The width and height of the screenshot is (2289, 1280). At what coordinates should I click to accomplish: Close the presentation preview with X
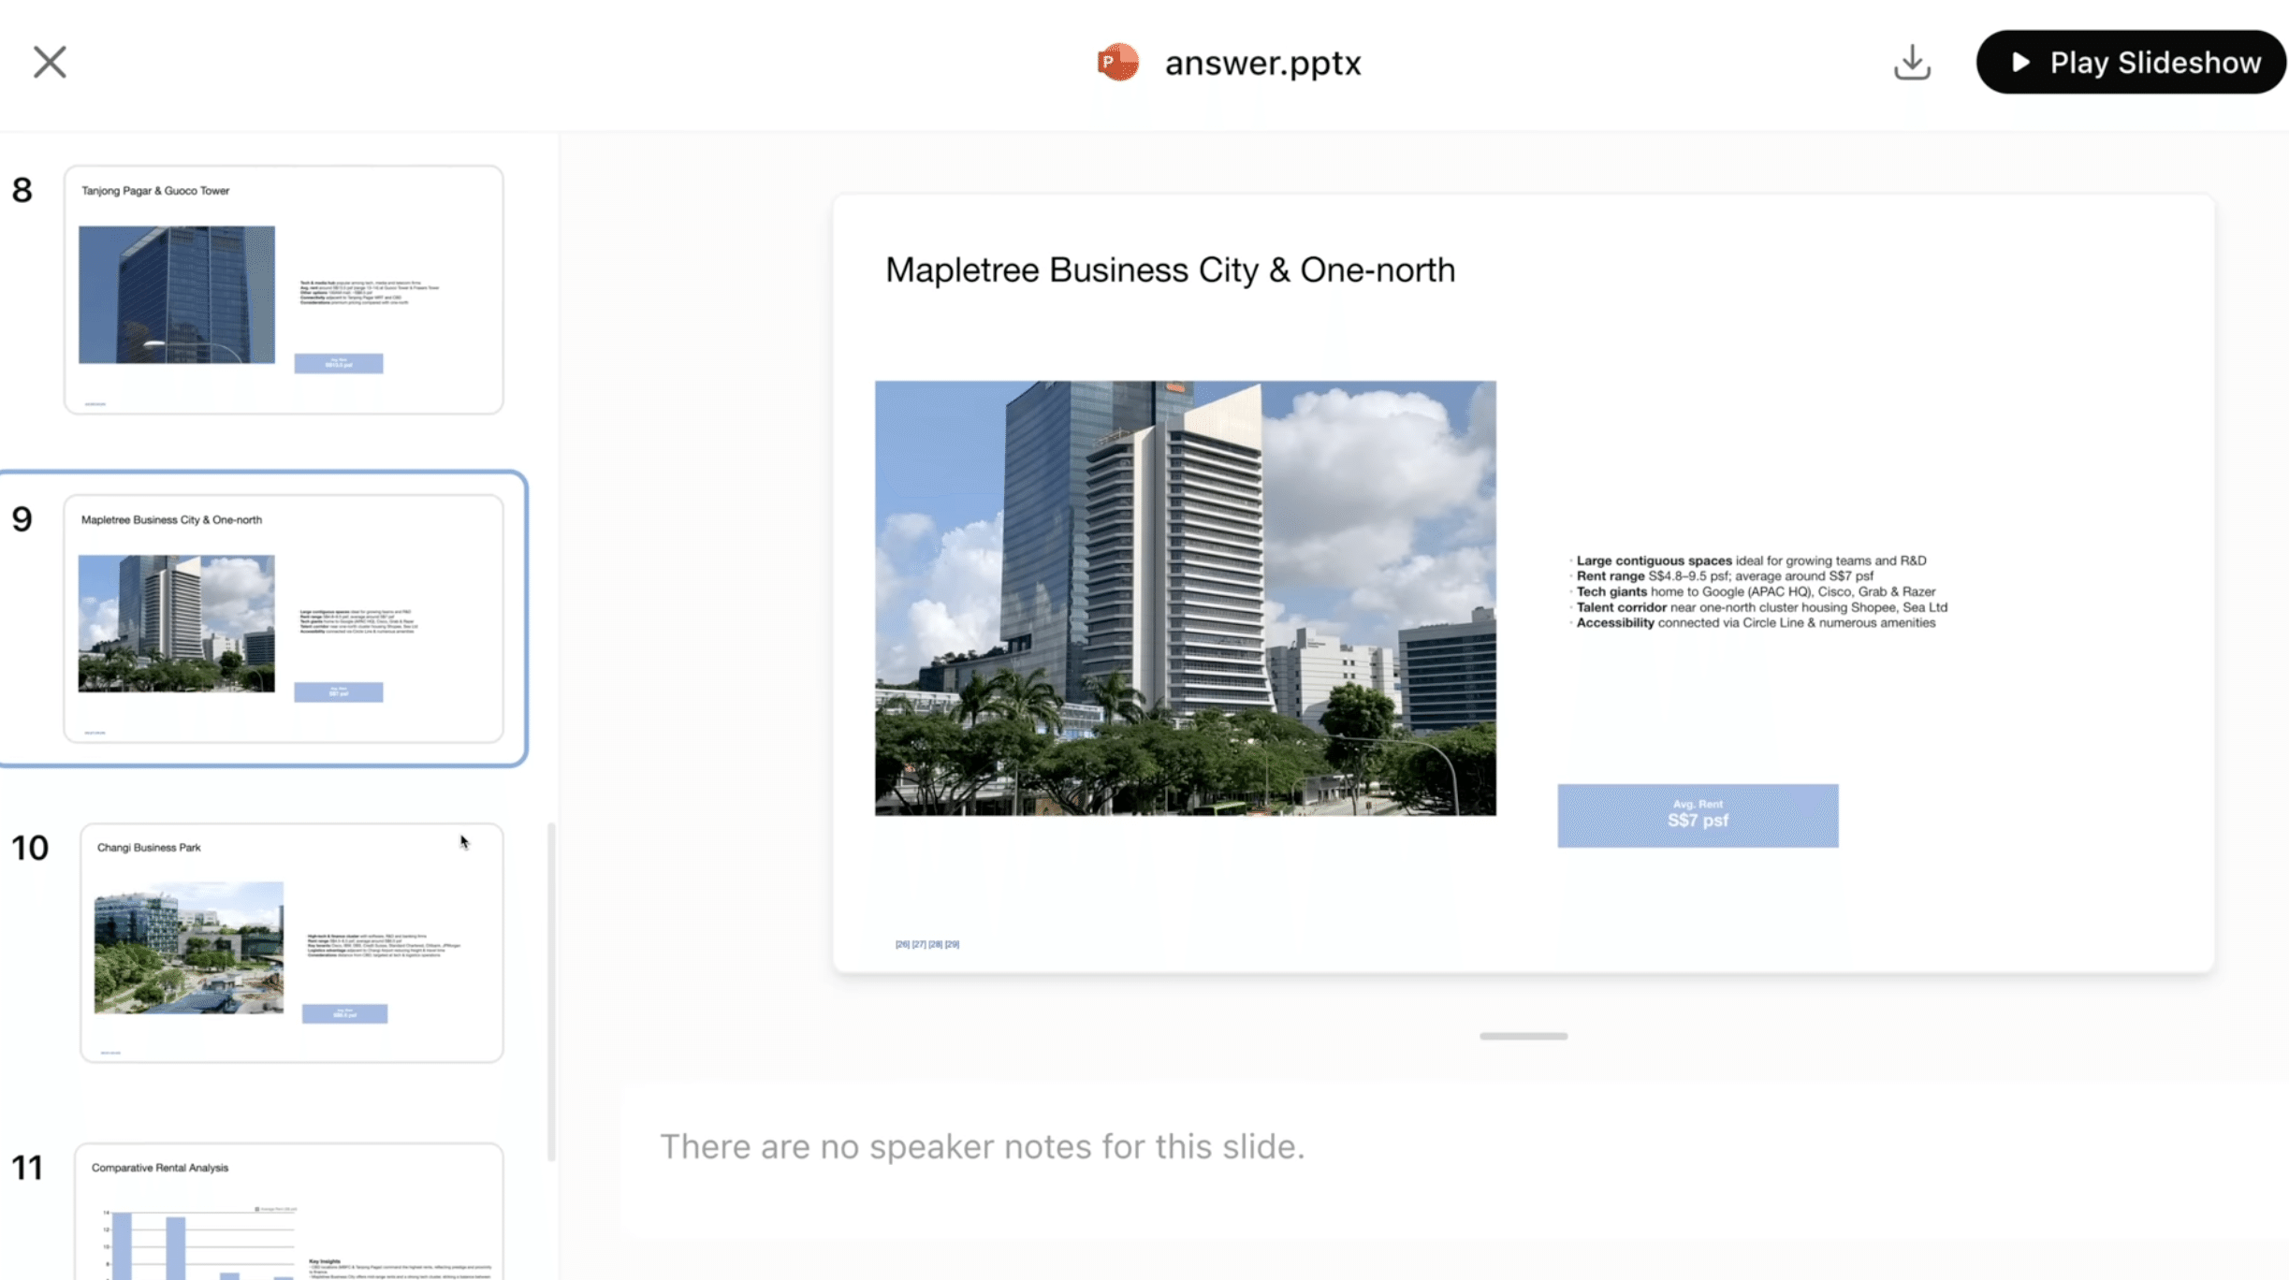tap(50, 62)
